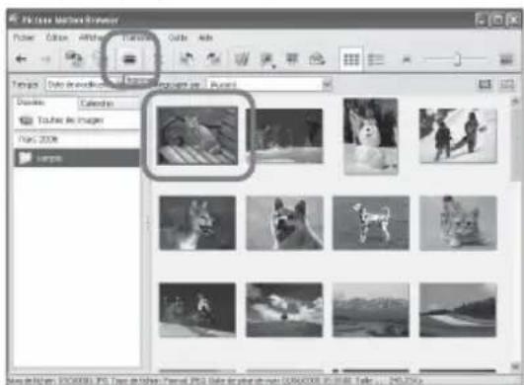This screenshot has height=385, width=524.
Task: Rotate image clockwise icon
Action: click(213, 59)
